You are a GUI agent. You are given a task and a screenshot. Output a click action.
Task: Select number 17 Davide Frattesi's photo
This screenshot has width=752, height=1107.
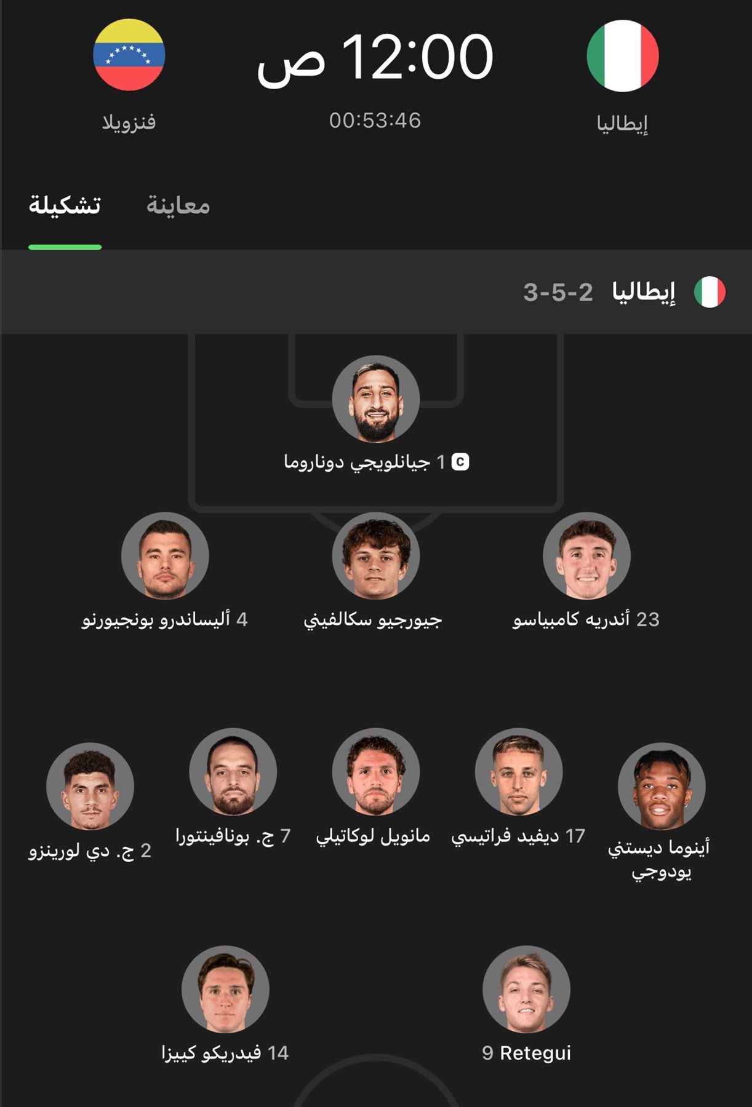(x=519, y=771)
